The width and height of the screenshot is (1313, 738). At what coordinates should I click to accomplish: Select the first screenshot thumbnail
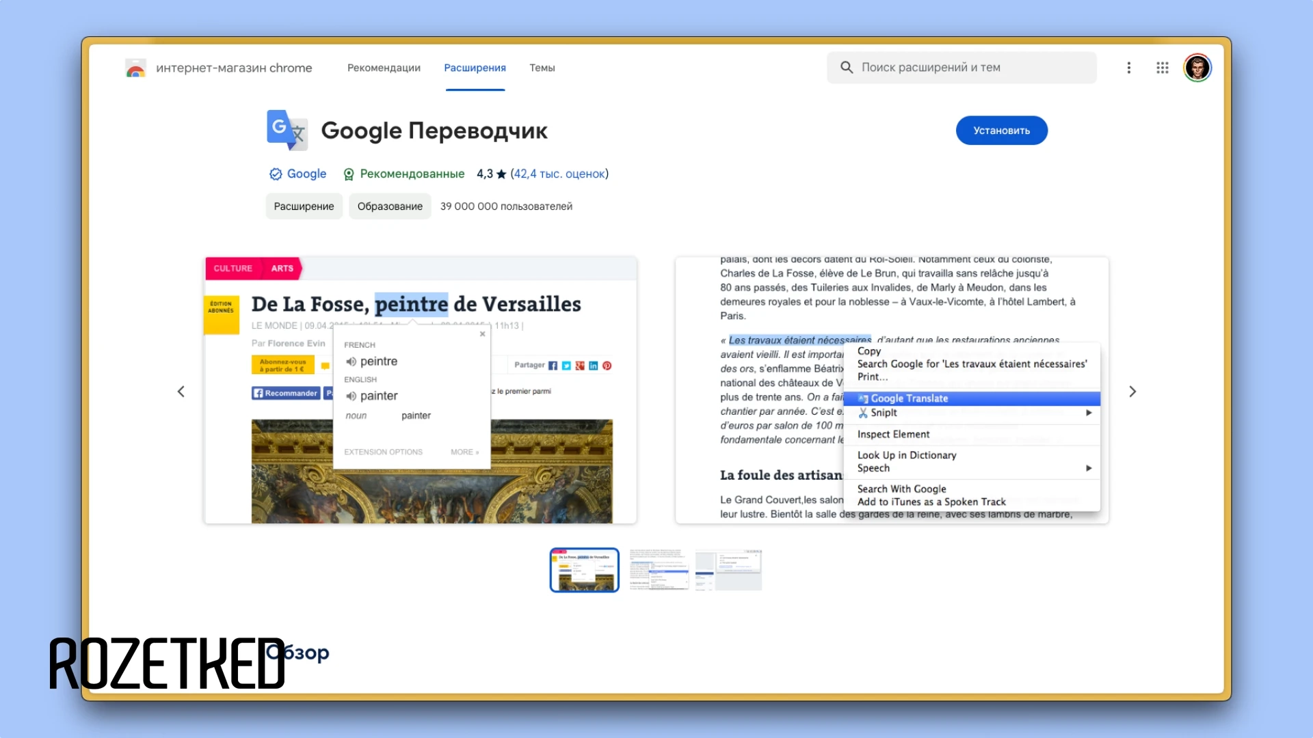[x=585, y=570]
